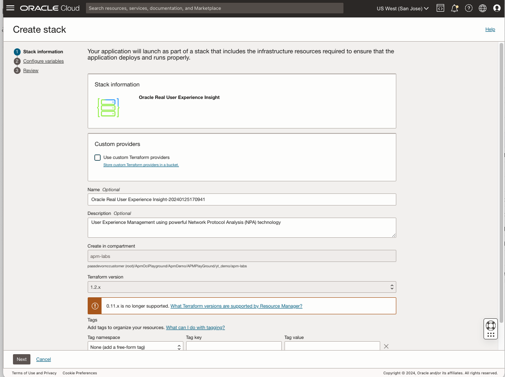Open the Help link
The width and height of the screenshot is (505, 377).
[490, 30]
